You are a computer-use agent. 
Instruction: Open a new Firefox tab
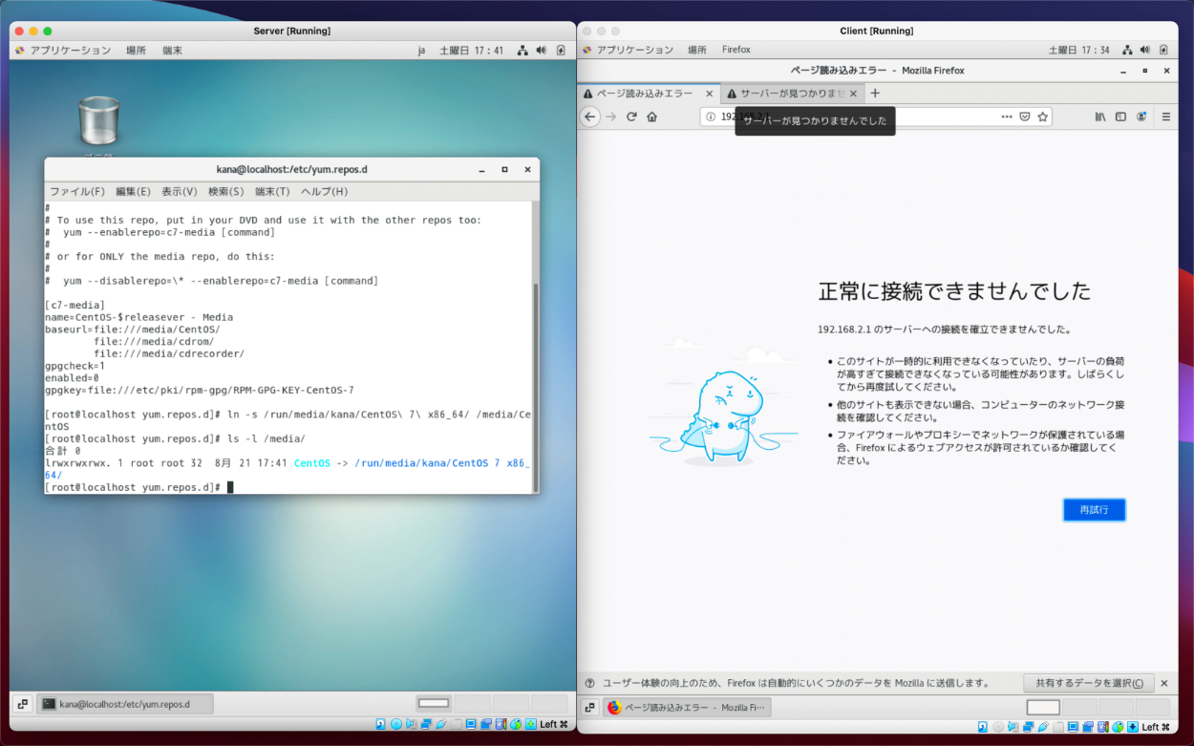(x=875, y=94)
